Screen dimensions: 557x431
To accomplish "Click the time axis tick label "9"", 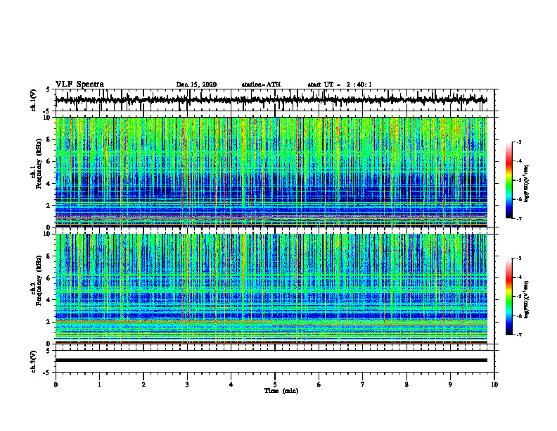I will click(450, 385).
